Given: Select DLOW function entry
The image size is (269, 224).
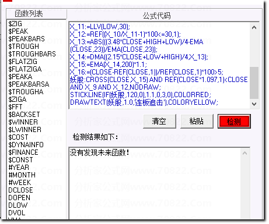Looking at the screenshot, I should 18,205.
